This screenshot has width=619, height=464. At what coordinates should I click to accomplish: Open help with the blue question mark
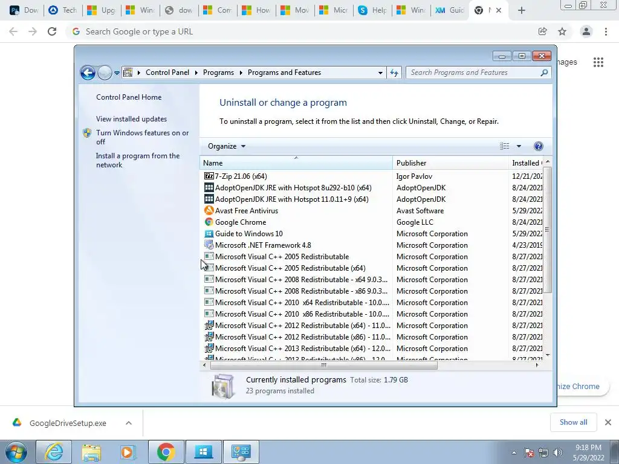click(x=538, y=146)
